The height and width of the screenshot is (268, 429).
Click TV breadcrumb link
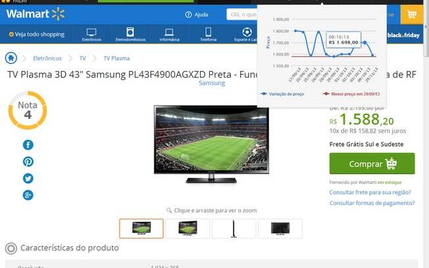83,58
